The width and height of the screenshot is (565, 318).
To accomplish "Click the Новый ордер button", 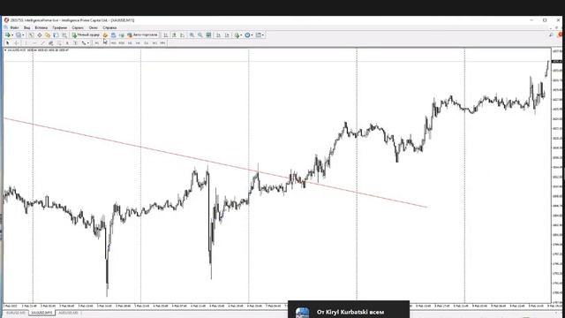I will click(86, 35).
